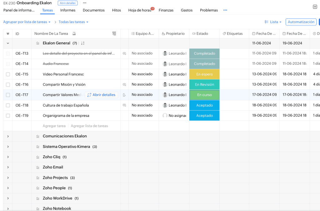320x211 pixels.
Task: Click the sort icon next to Ekalon General
Action: pos(82,43)
